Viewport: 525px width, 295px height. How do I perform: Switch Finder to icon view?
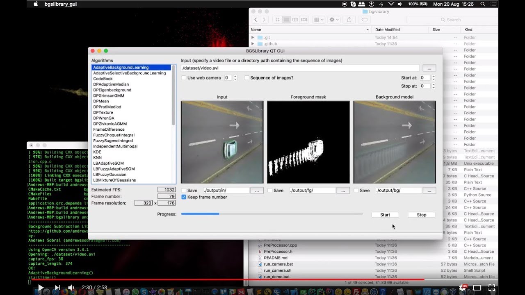click(x=278, y=20)
